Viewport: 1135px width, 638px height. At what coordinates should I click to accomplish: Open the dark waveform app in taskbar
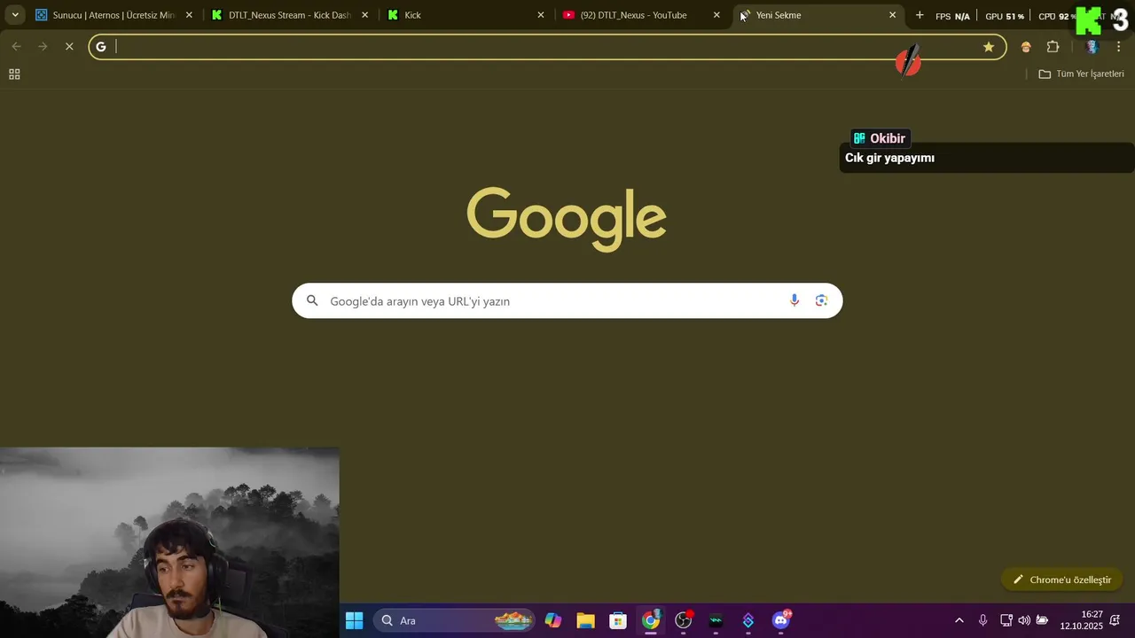pyautogui.click(x=716, y=620)
